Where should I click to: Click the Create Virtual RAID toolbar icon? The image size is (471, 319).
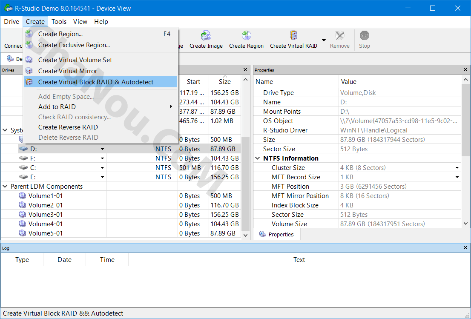click(x=293, y=36)
